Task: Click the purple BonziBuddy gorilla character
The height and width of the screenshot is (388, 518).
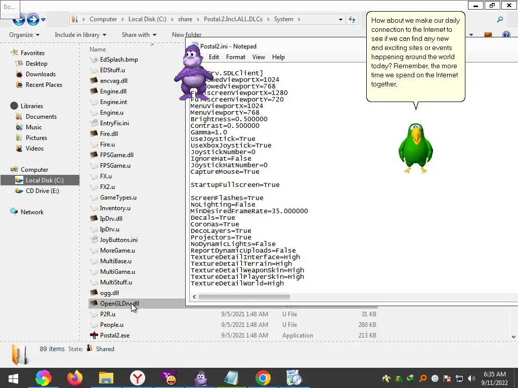Action: pyautogui.click(x=193, y=73)
